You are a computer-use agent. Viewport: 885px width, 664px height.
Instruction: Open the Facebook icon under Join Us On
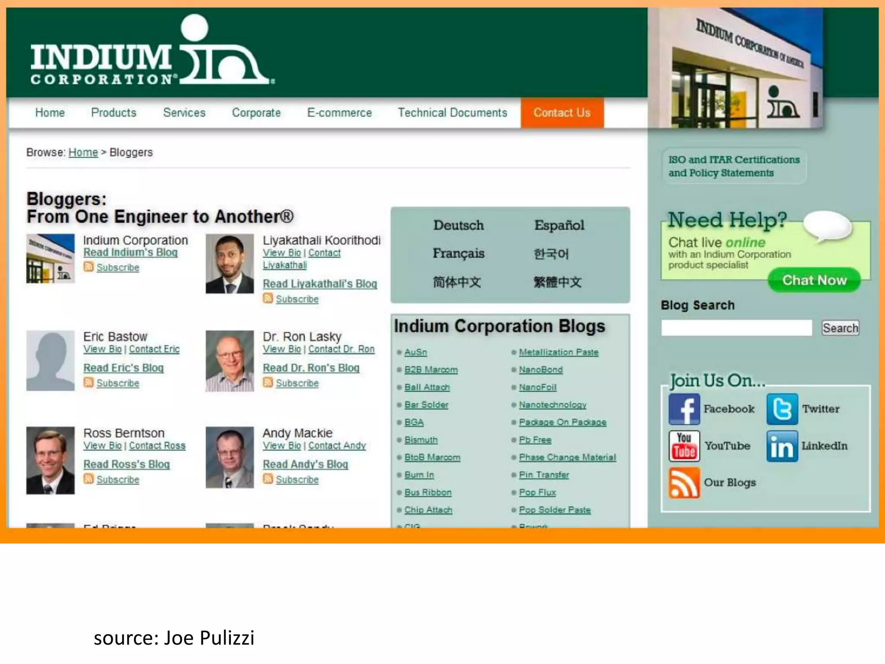pyautogui.click(x=684, y=409)
